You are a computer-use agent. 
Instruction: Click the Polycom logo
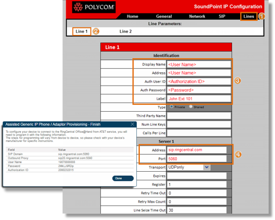[x=94, y=7]
